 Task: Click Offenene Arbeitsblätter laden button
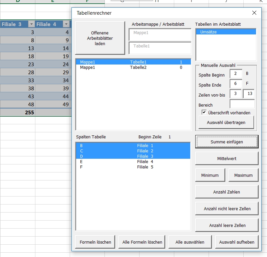click(x=100, y=38)
